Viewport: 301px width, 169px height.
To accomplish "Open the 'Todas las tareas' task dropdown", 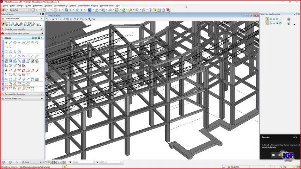I will (42, 18).
